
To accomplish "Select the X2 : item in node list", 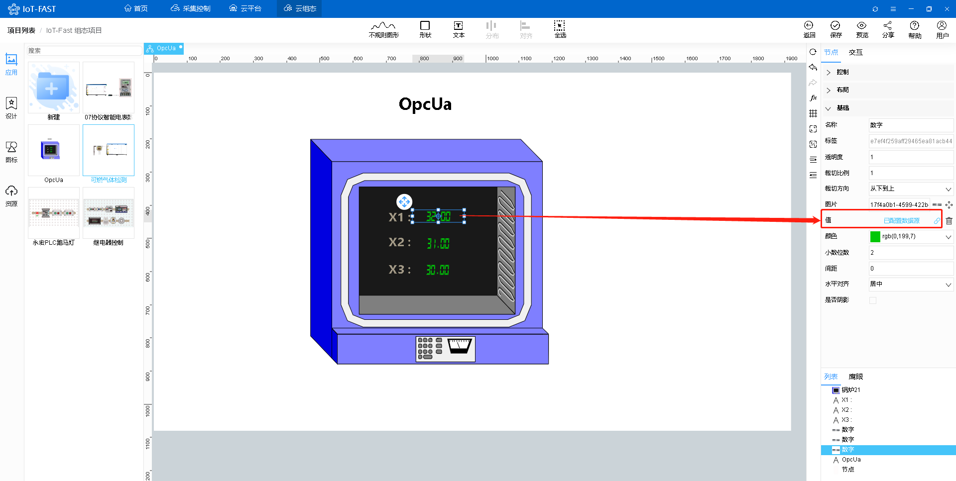I will [846, 410].
